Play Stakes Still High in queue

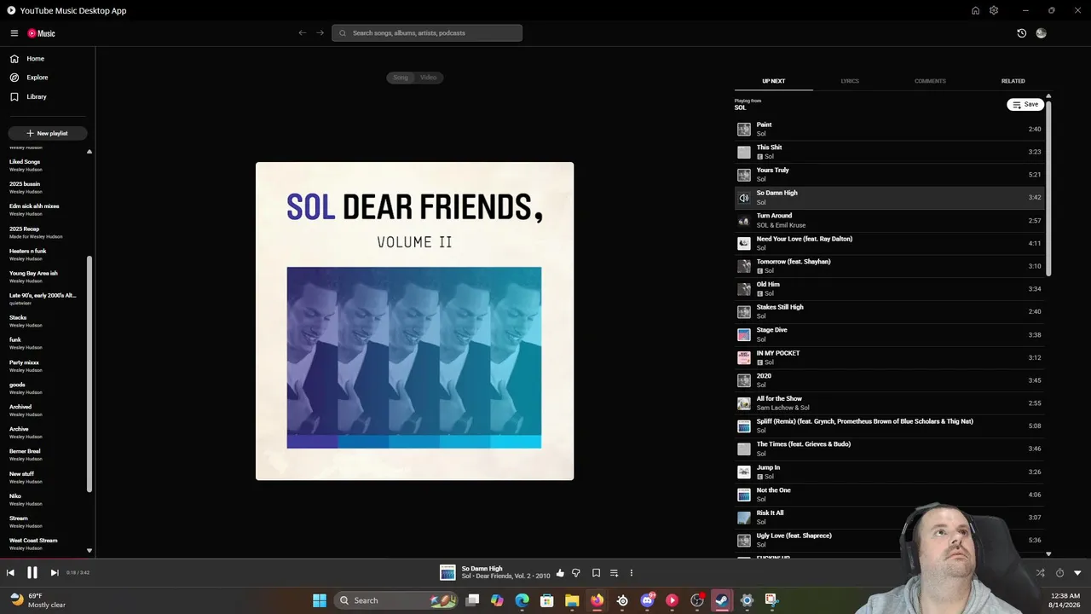tap(889, 311)
